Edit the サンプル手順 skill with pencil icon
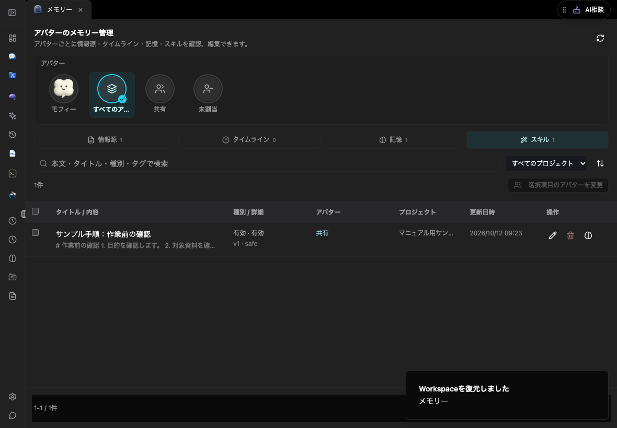The height and width of the screenshot is (428, 617). 553,235
